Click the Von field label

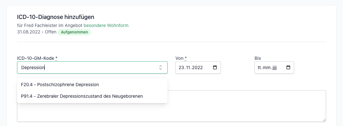pyautogui.click(x=181, y=58)
